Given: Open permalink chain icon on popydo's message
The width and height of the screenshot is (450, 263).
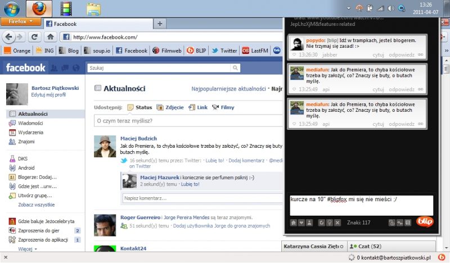Looking at the screenshot, I should coord(420,55).
